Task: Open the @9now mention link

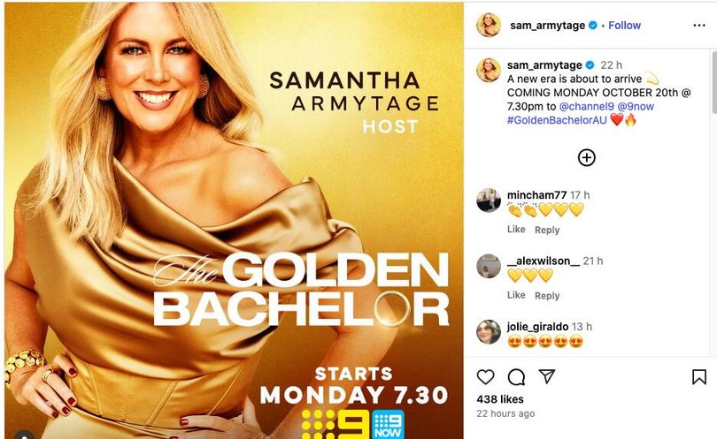Action: pos(636,106)
